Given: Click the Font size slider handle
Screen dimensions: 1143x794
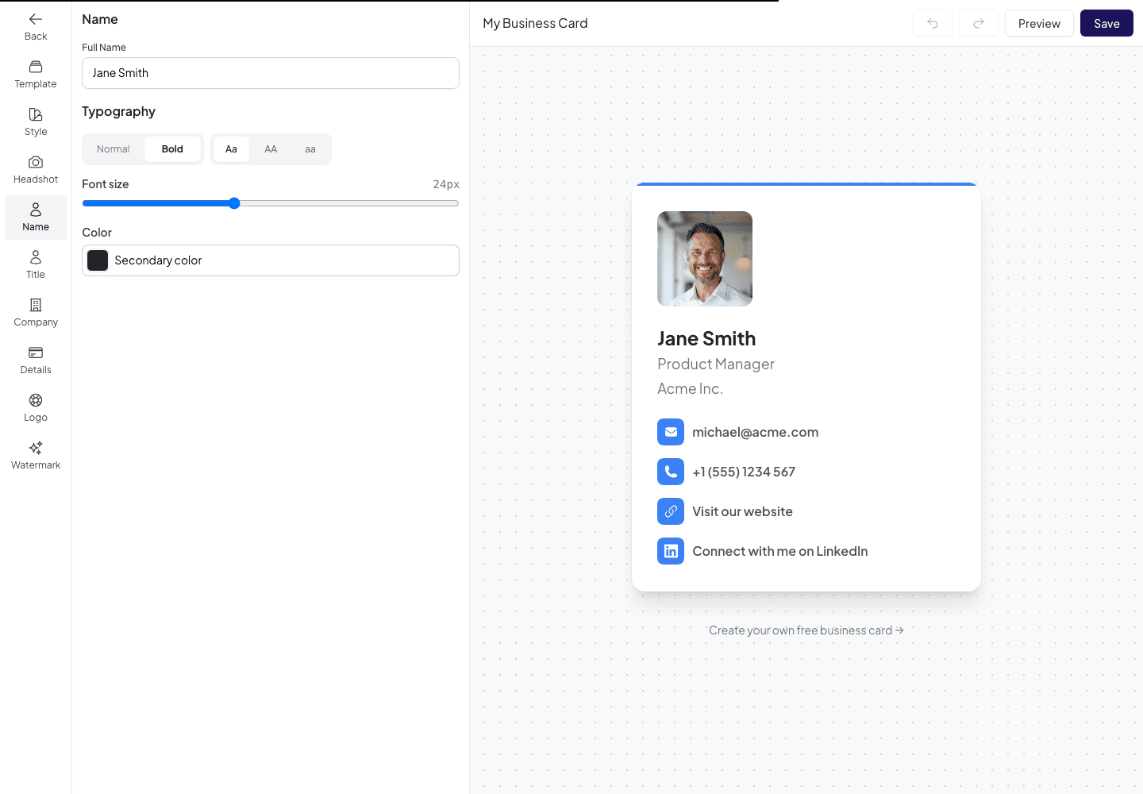Looking at the screenshot, I should (x=234, y=203).
